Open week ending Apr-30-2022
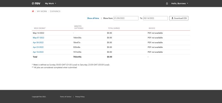The height and width of the screenshot is (103, 222). 38,43
